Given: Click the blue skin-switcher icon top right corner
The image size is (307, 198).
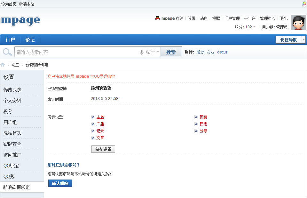Looking at the screenshot, I should point(303,4).
